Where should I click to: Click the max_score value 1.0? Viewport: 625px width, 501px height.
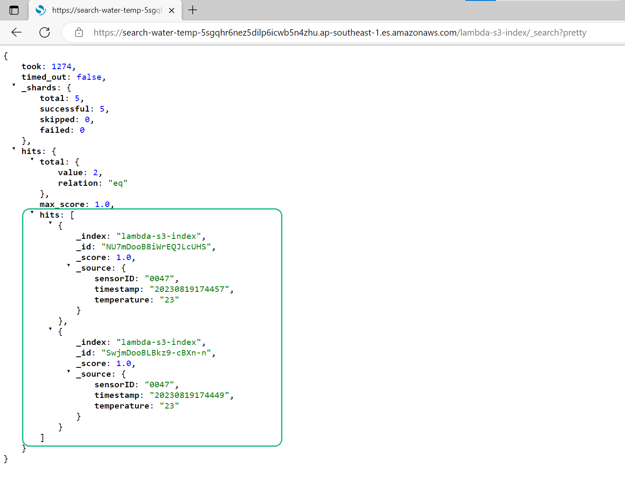[102, 204]
